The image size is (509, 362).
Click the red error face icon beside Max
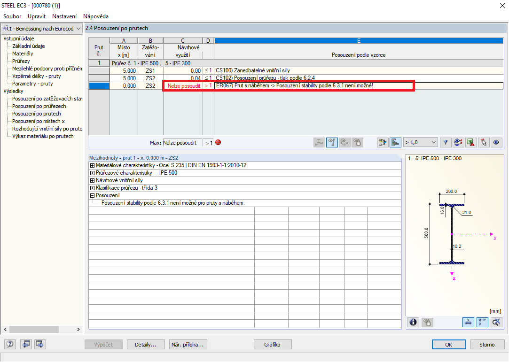click(x=218, y=142)
